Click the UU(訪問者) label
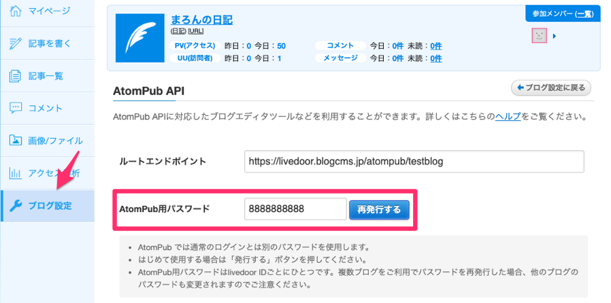Image resolution: width=611 pixels, height=303 pixels. pos(195,58)
